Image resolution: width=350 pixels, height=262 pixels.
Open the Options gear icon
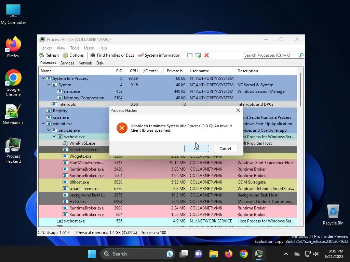click(65, 55)
